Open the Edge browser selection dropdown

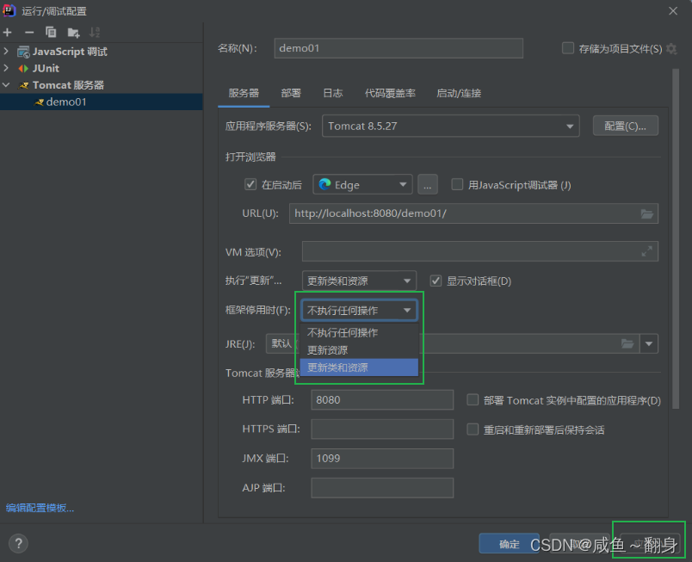tap(362, 184)
